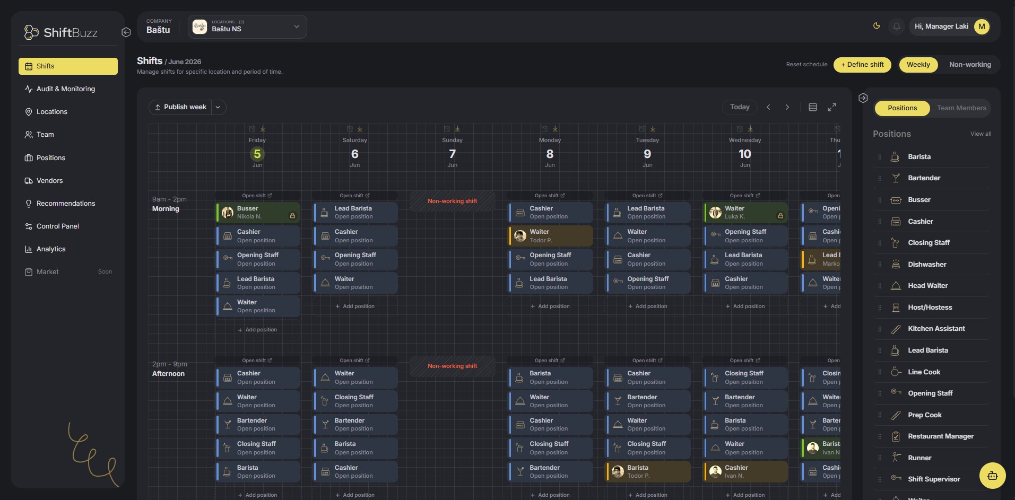Select Runner position
Viewport: 1015px width, 500px height.
click(931, 458)
